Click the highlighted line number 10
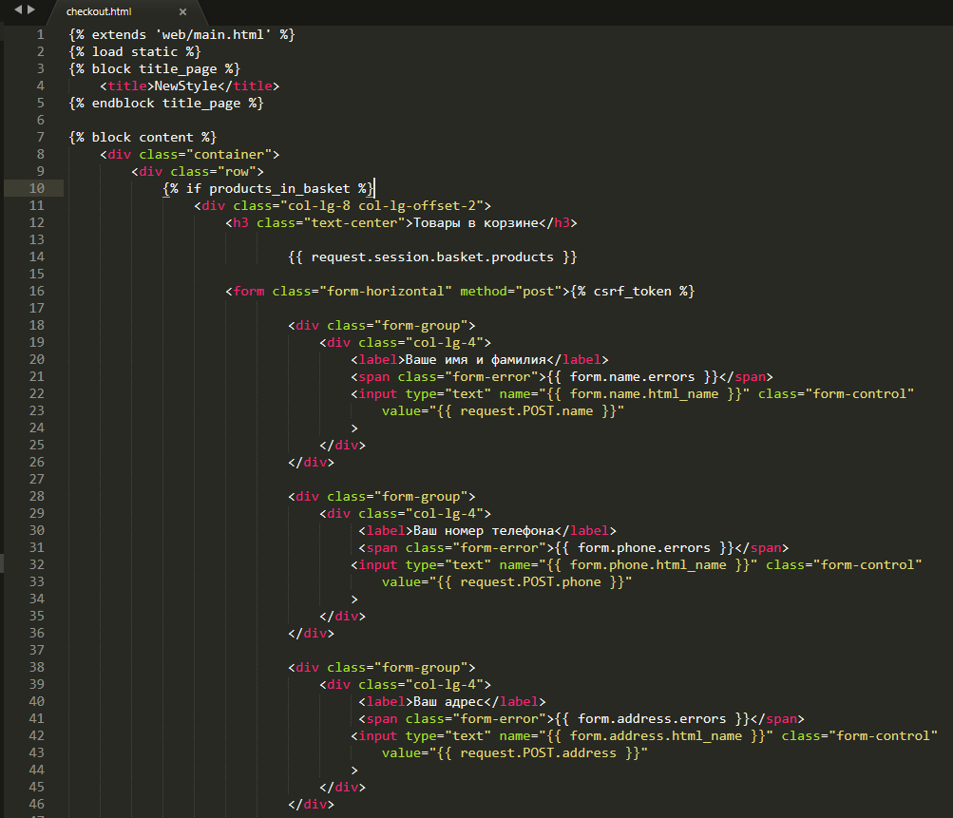The height and width of the screenshot is (818, 953). (x=37, y=189)
